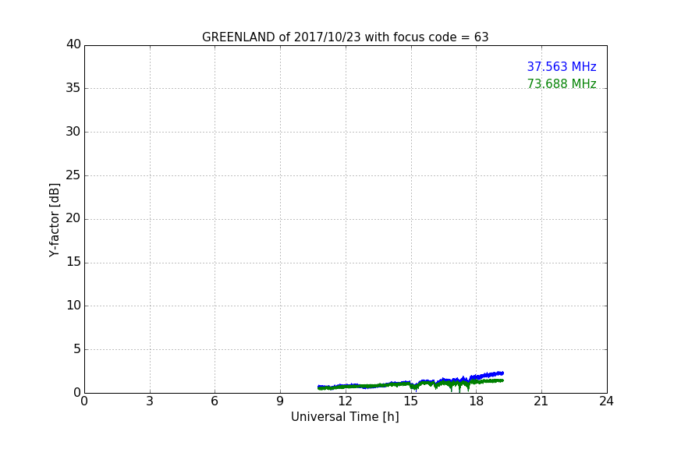Viewport: 674px width, 449px height.
Task: Click the green curve's dip after 17 h
Action: click(459, 388)
